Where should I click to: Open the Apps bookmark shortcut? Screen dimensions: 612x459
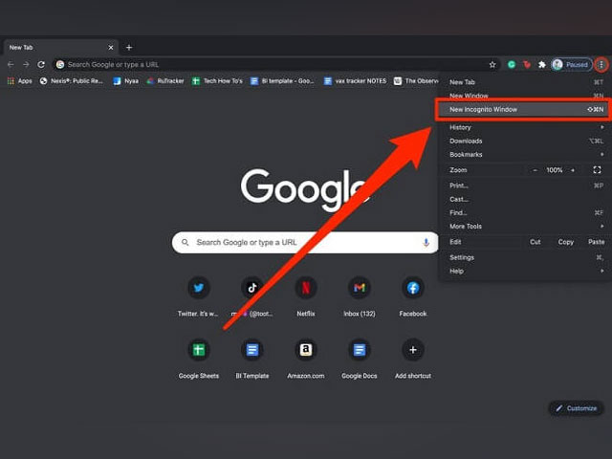(x=19, y=80)
